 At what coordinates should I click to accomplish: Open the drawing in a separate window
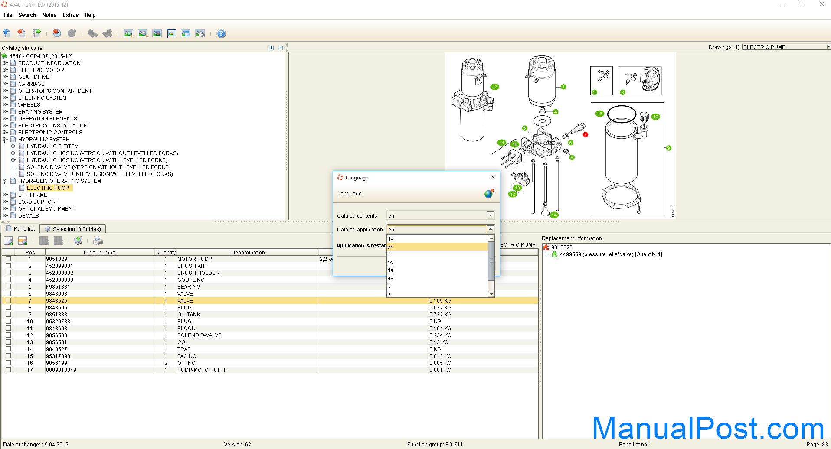186,33
